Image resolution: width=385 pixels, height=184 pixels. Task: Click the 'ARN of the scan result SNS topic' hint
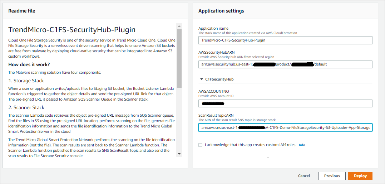[237, 120]
